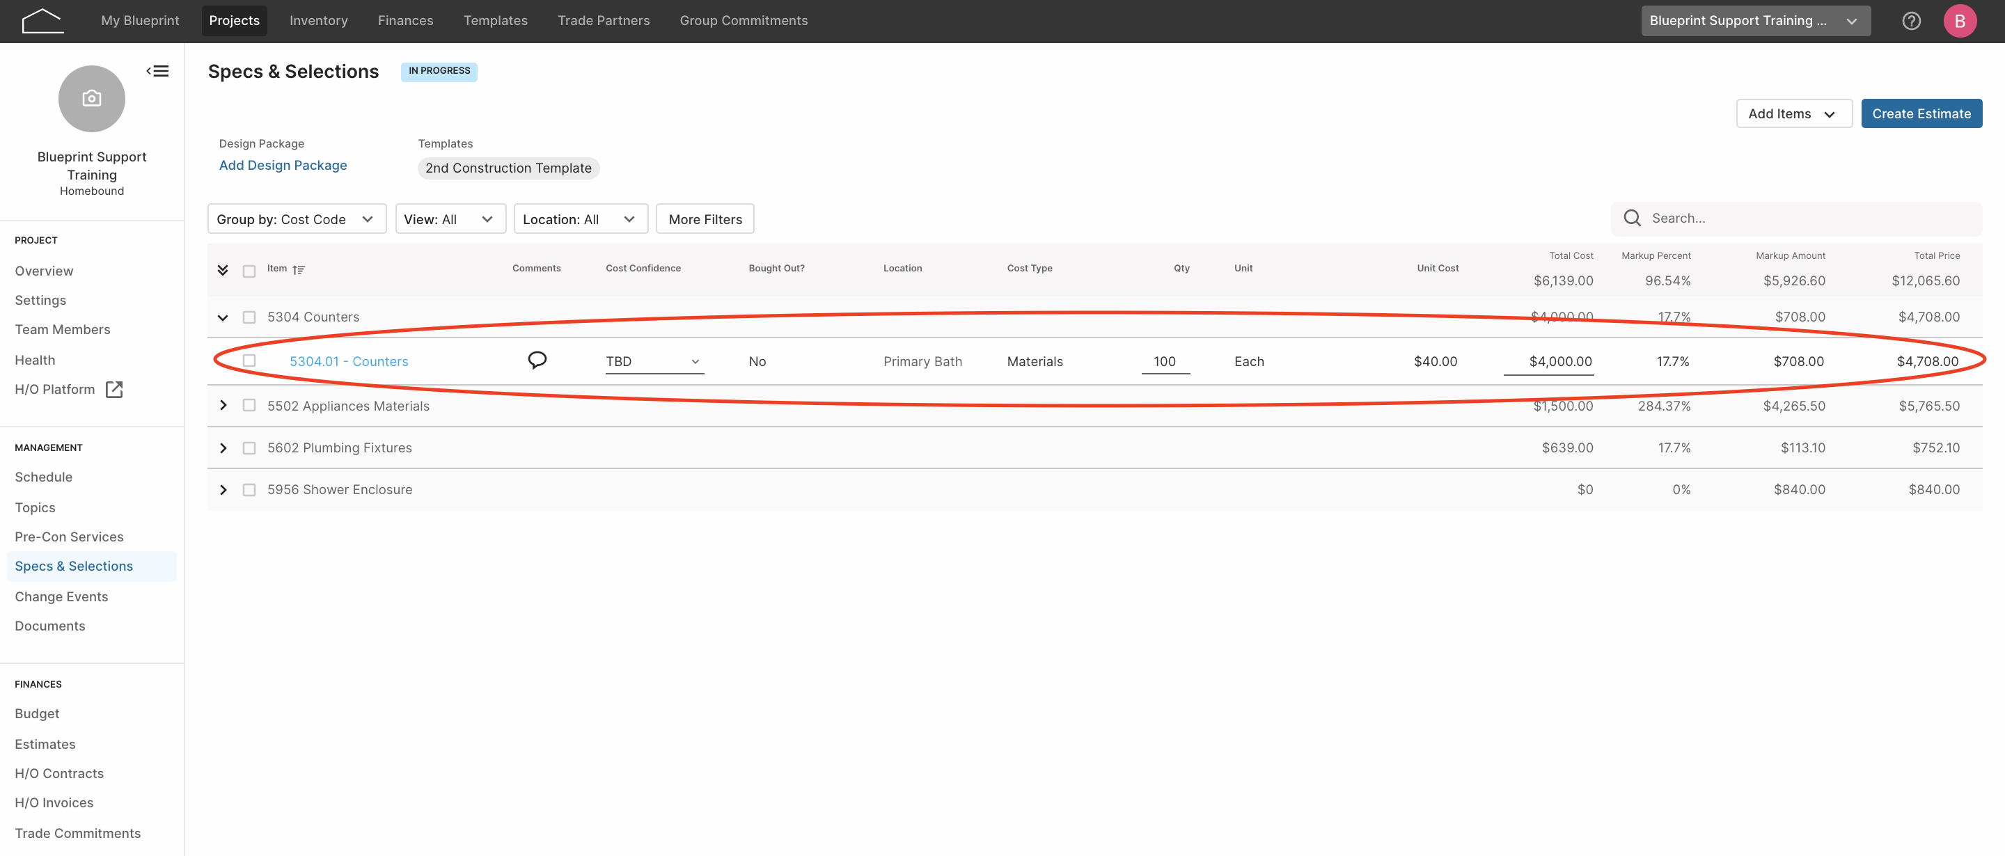Image resolution: width=2005 pixels, height=856 pixels.
Task: Click the project photo camera placeholder
Action: click(x=92, y=98)
